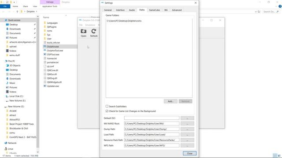
Task: Browse for Dump Path
Action: tap(187, 129)
